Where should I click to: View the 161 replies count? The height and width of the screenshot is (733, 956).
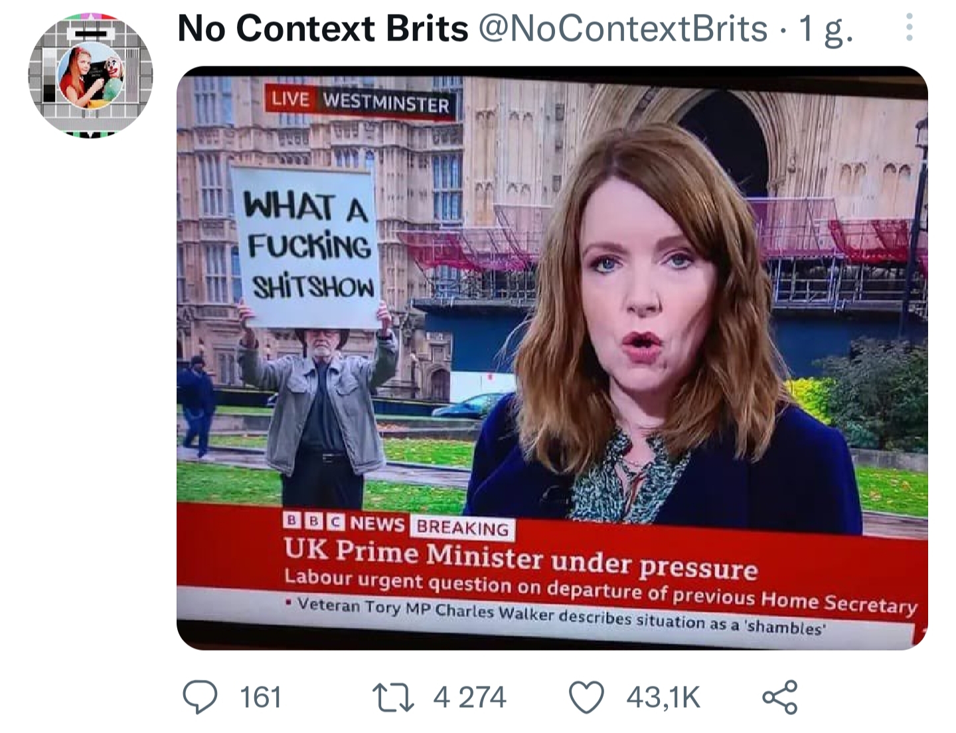[260, 698]
